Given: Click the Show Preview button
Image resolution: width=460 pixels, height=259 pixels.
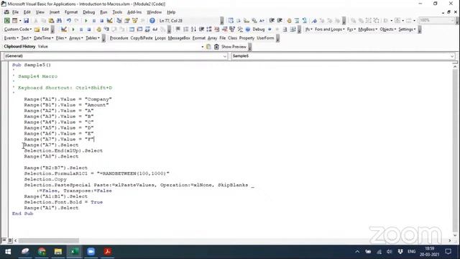Looking at the screenshot, I should [x=234, y=47].
